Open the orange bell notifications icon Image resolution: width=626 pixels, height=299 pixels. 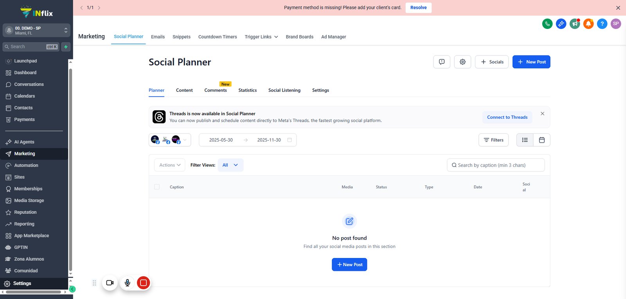pyautogui.click(x=588, y=24)
